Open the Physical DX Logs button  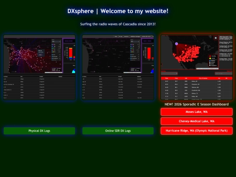click(39, 131)
